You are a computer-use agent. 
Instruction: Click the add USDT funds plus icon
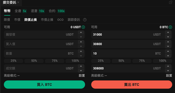pyautogui.click(x=83, y=27)
